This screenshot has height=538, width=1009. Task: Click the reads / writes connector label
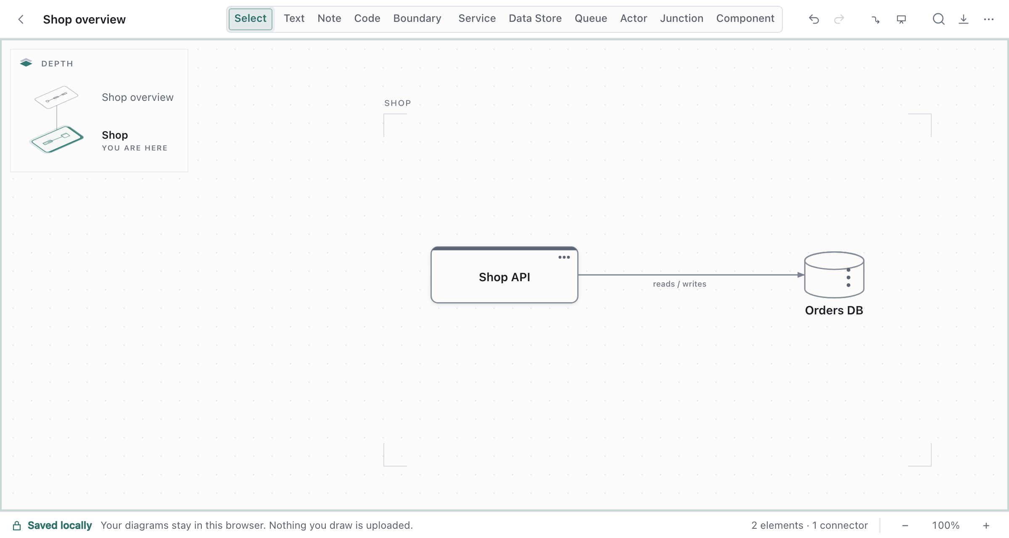(x=679, y=284)
